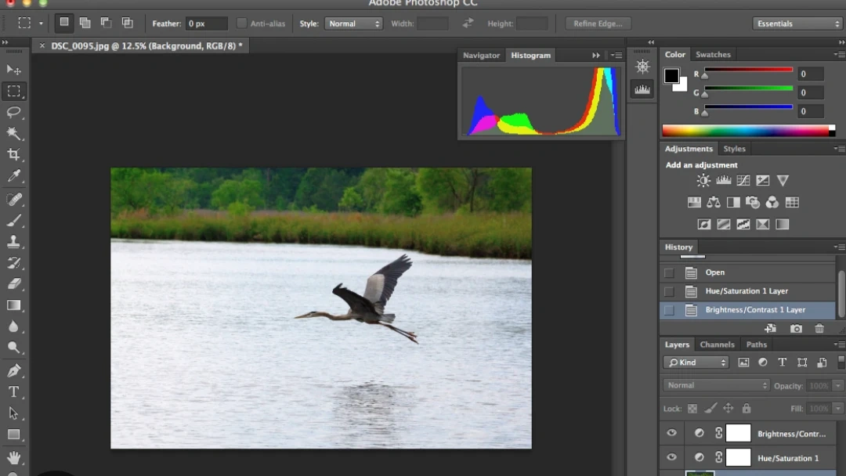The width and height of the screenshot is (846, 476).
Task: Switch to the Styles tab
Action: [734, 149]
